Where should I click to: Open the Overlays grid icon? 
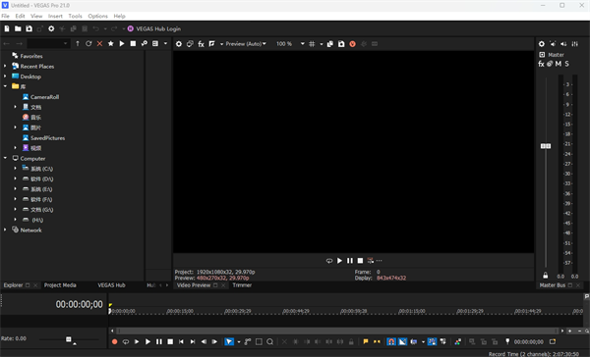[x=312, y=44]
